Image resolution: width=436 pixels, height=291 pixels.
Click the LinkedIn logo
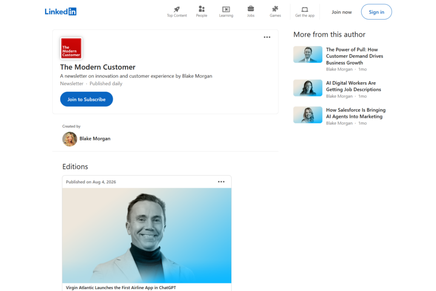click(x=60, y=12)
